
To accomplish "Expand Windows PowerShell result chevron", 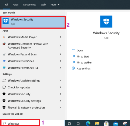I will (60, 61).
